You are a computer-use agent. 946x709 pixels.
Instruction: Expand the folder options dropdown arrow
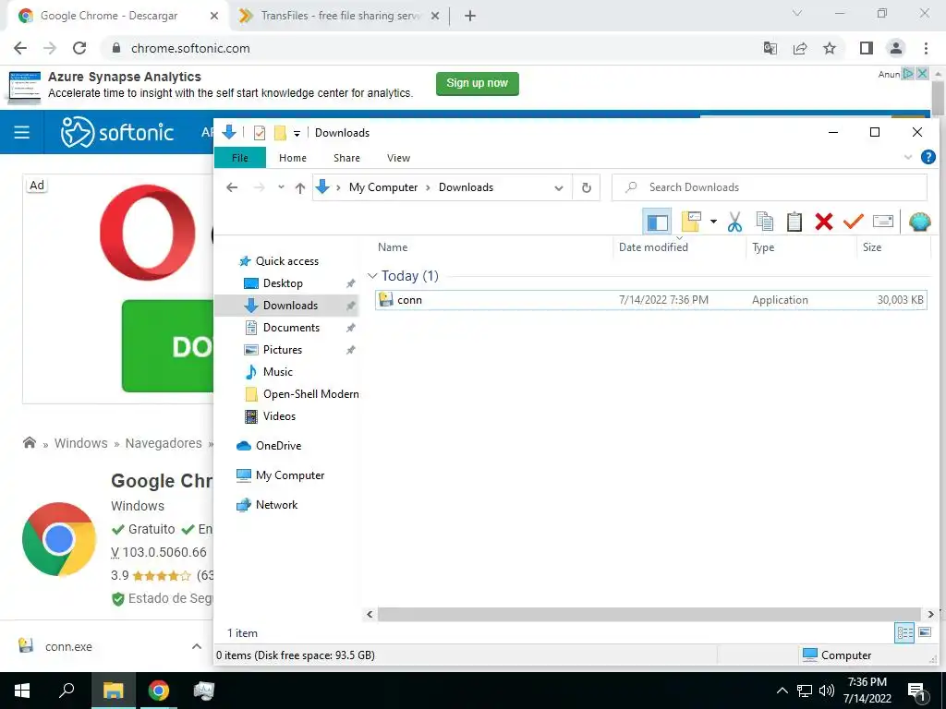click(x=713, y=222)
